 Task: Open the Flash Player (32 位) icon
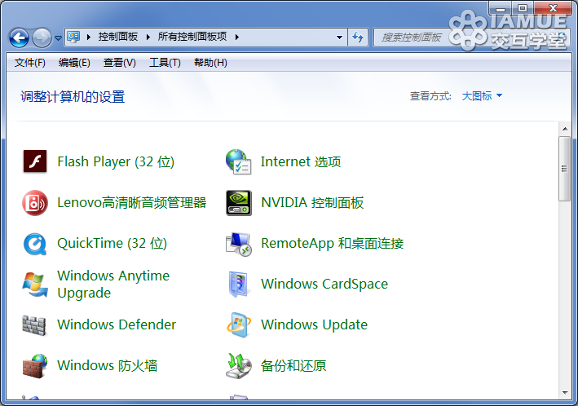coord(35,161)
